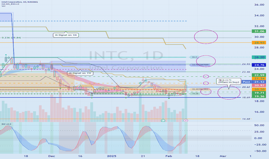
Task: Click the 'Post' 21.12 price label
Action: (x=254, y=82)
